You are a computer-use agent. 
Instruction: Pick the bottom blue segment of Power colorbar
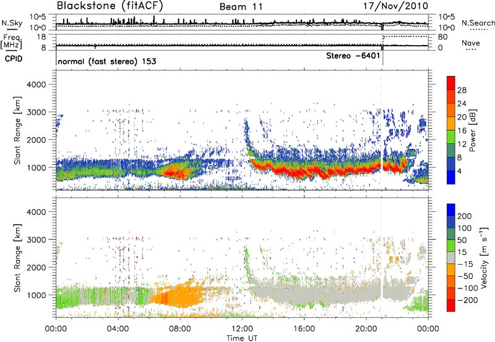pos(451,177)
